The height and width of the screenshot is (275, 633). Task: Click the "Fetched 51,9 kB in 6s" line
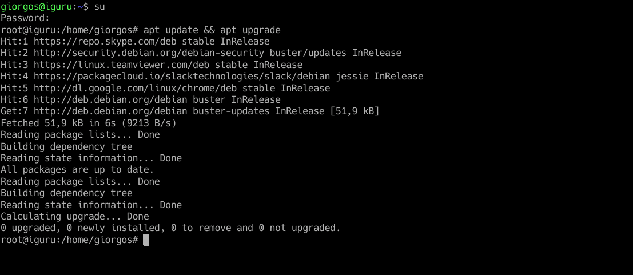point(88,123)
